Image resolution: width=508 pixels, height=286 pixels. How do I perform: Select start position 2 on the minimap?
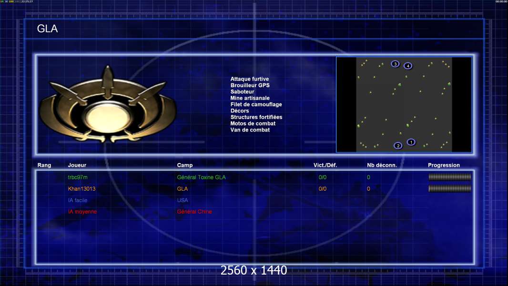coord(398,146)
